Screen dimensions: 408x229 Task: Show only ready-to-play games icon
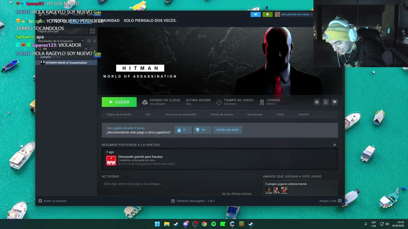[94, 41]
